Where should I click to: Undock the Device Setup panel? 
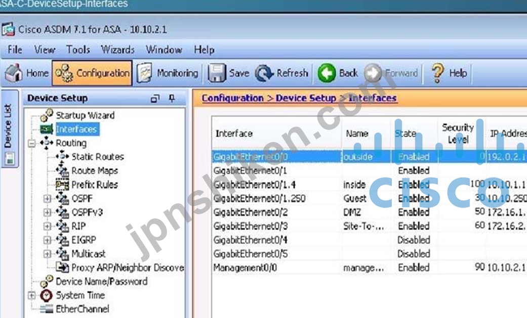155,99
